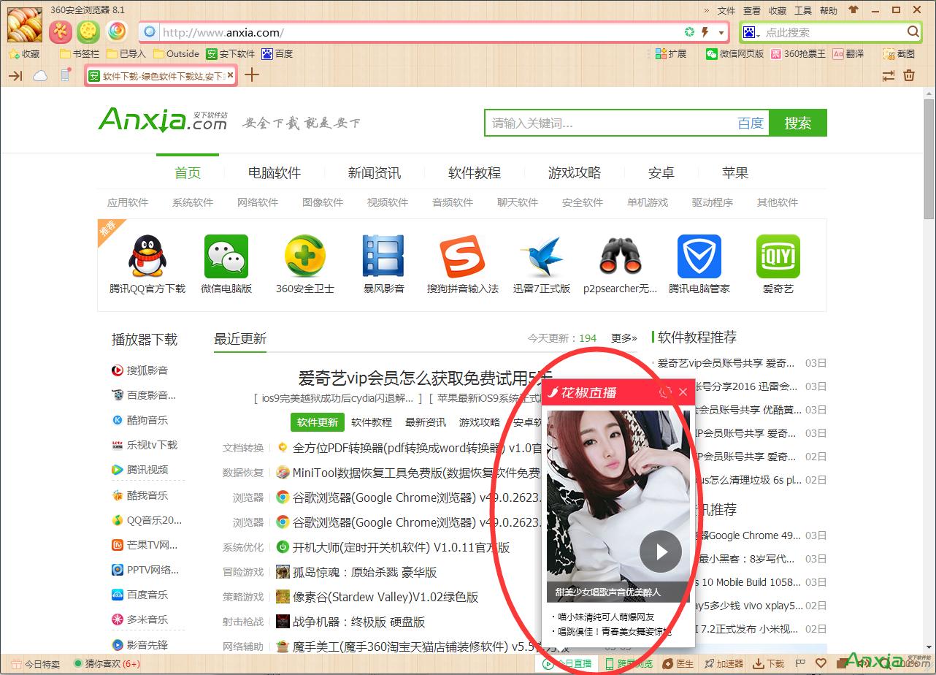This screenshot has width=936, height=675.
Task: Click the trash closed-tabs icon
Action: [909, 75]
